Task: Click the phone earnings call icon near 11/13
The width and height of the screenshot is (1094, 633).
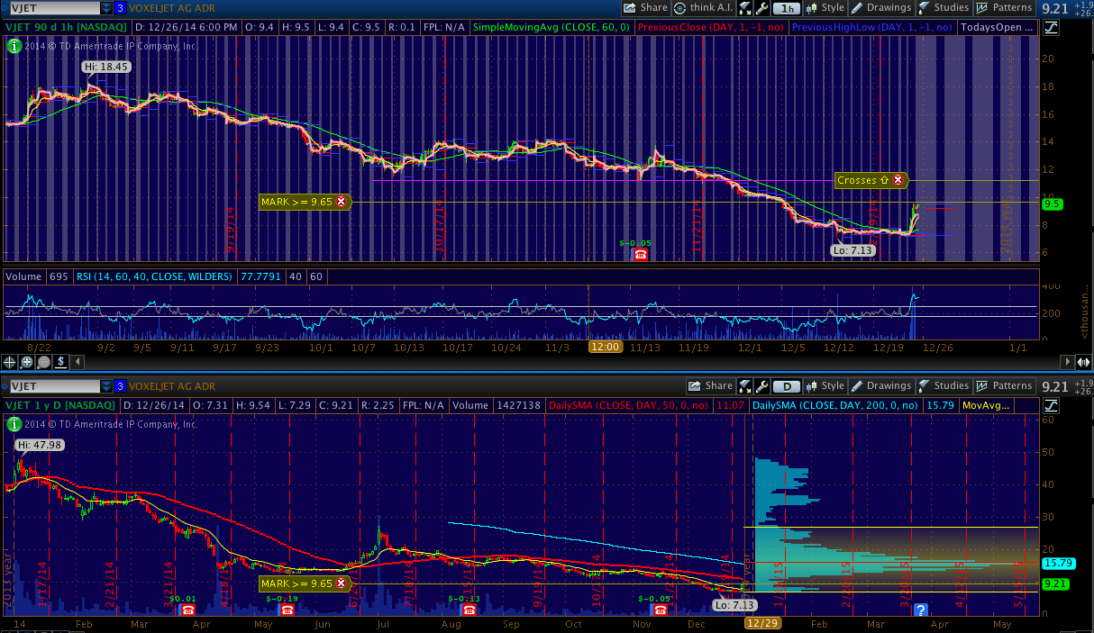Action: click(x=640, y=255)
